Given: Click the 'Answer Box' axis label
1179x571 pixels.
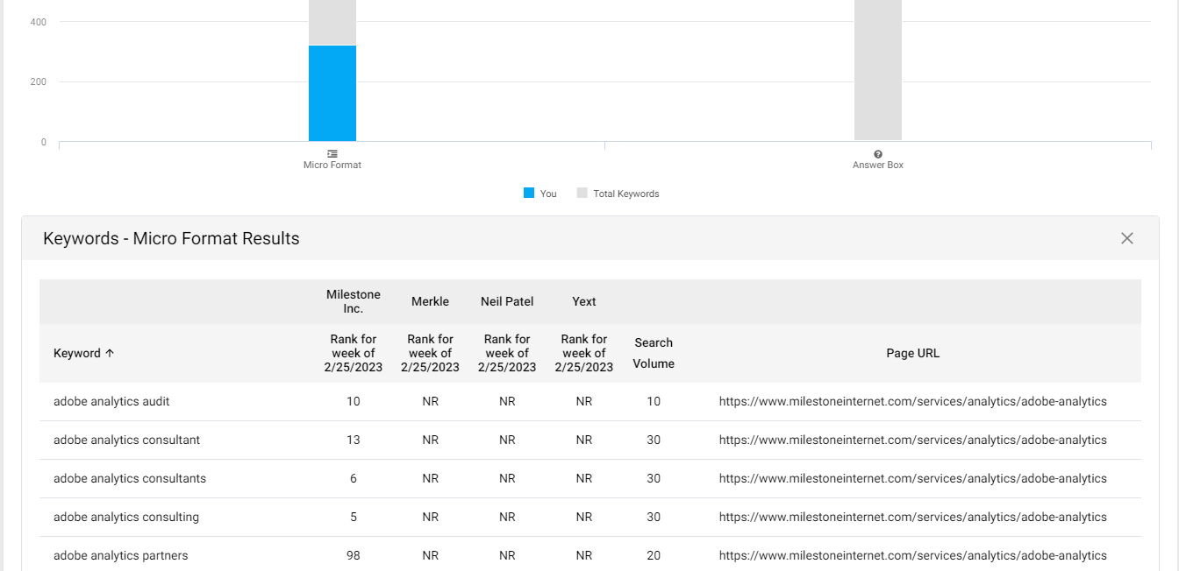Looking at the screenshot, I should point(878,165).
